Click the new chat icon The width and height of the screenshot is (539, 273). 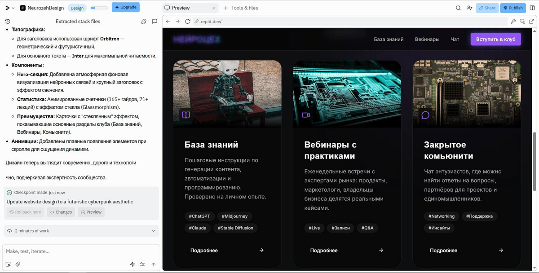pyautogui.click(x=155, y=22)
